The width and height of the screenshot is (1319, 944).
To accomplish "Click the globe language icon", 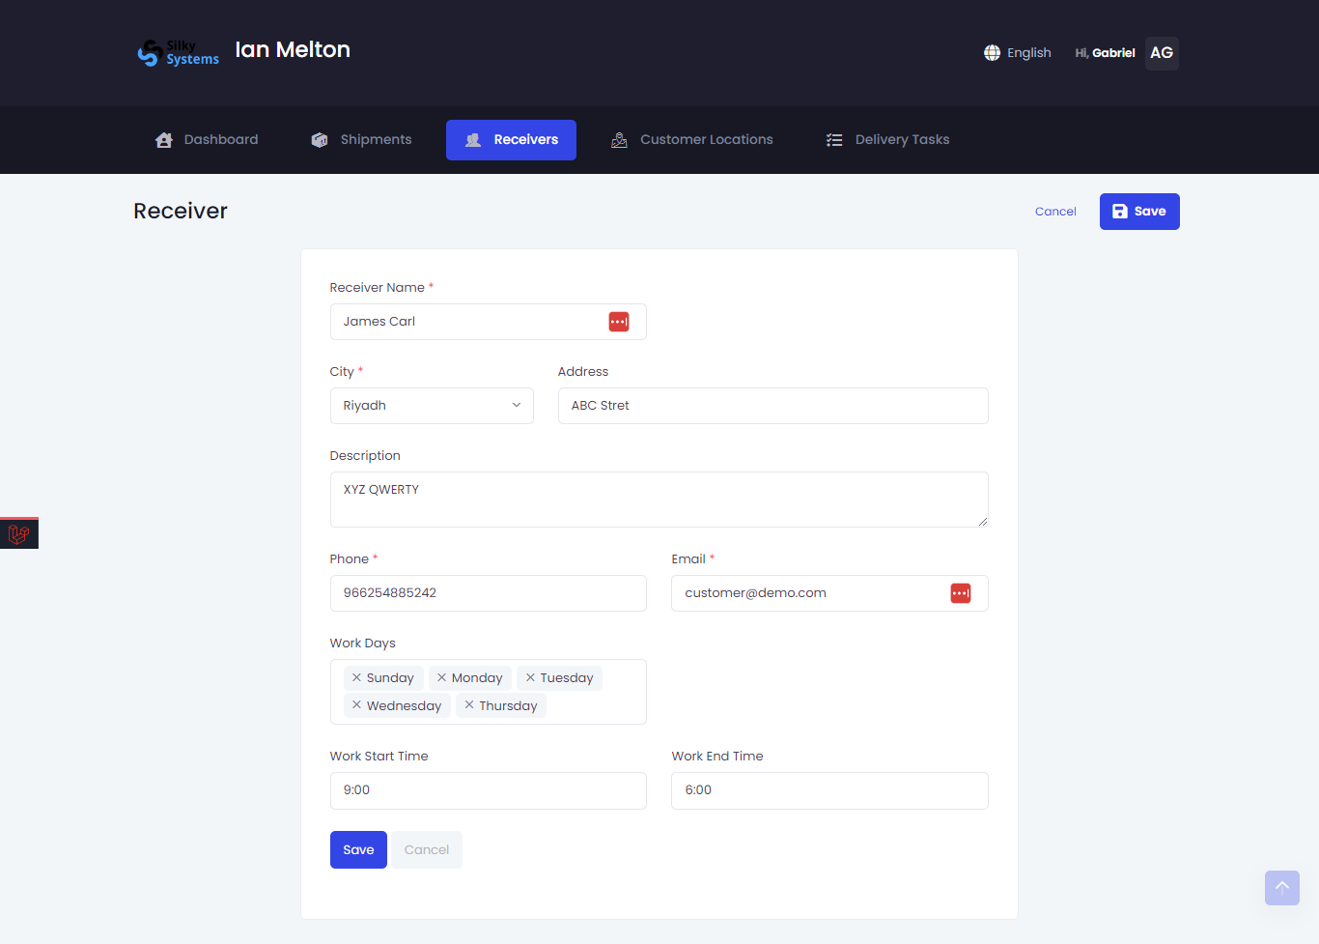I will click(992, 53).
